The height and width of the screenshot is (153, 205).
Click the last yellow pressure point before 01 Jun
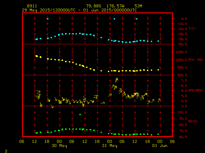click(x=158, y=70)
